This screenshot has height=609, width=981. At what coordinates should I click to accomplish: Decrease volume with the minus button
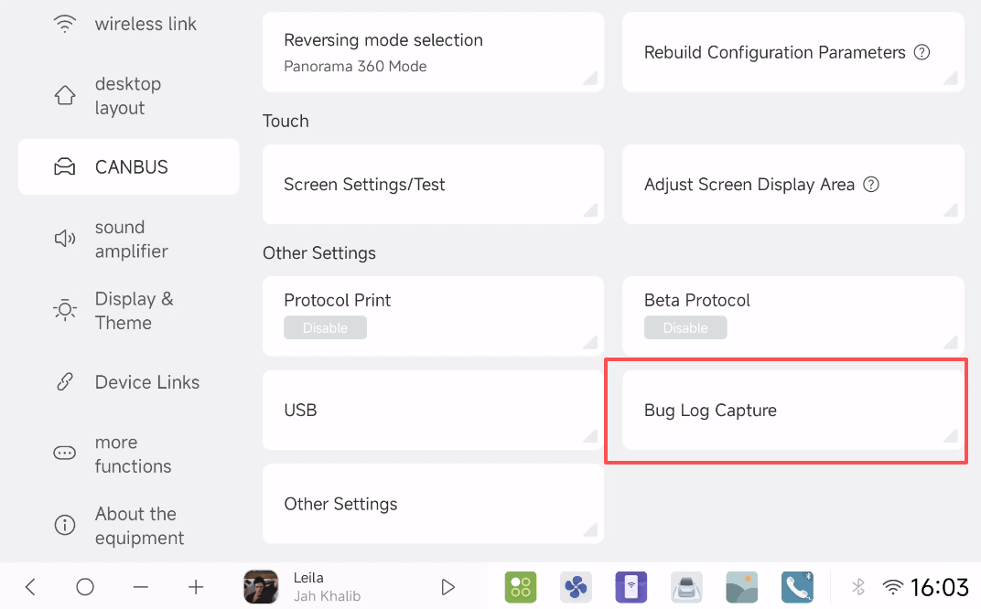140,587
